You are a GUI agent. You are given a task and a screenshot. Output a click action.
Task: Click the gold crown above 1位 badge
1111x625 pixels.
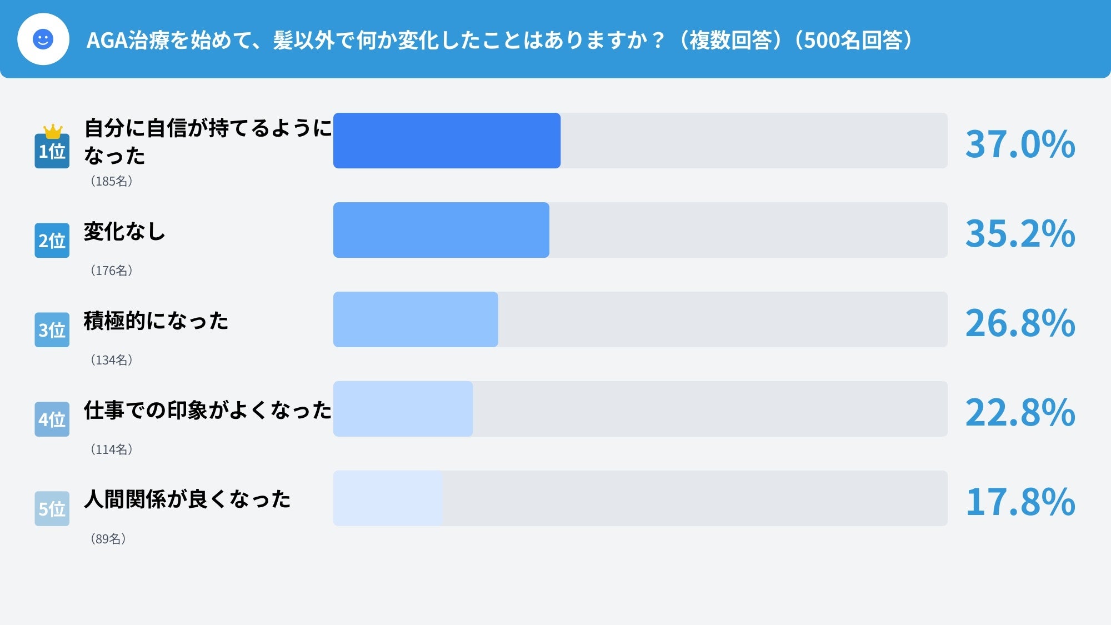53,131
